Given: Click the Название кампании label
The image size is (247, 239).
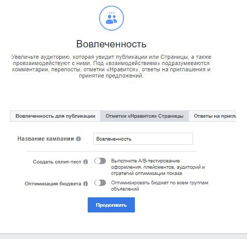Looking at the screenshot, I should (x=46, y=139).
